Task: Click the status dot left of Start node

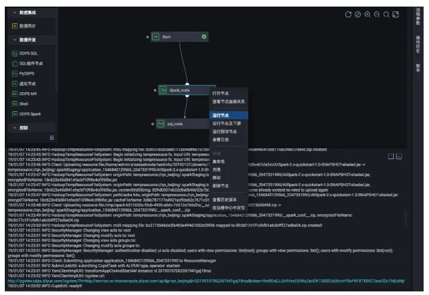Action: [x=147, y=37]
